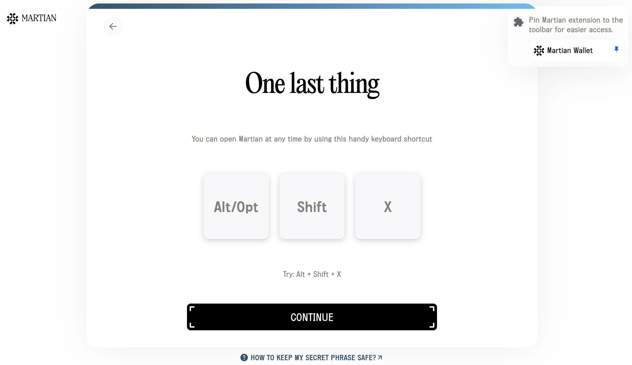This screenshot has width=632, height=365.
Task: Click the Martian logo in top left
Action: tap(31, 18)
